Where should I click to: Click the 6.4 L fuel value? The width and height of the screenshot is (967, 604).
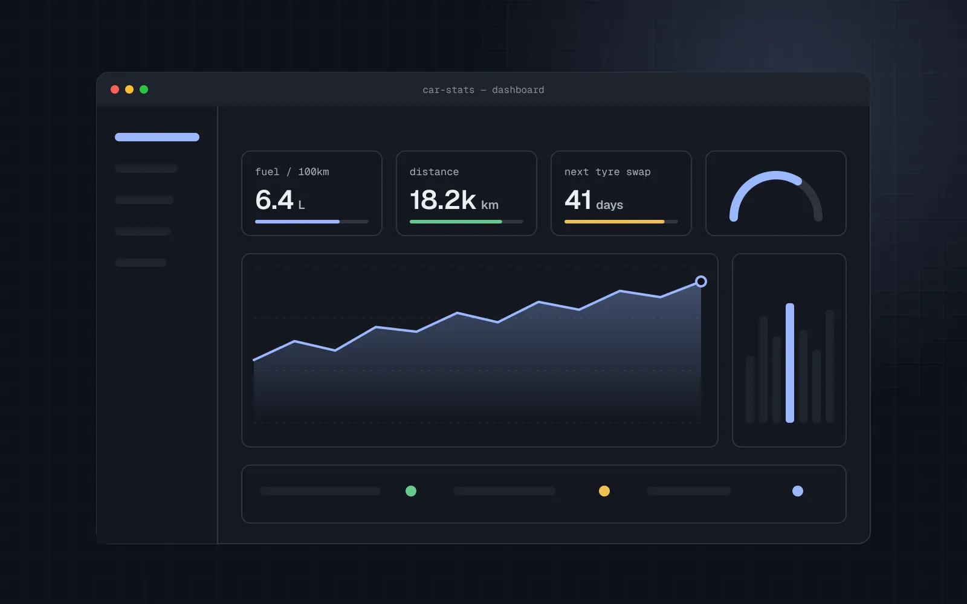click(x=280, y=200)
